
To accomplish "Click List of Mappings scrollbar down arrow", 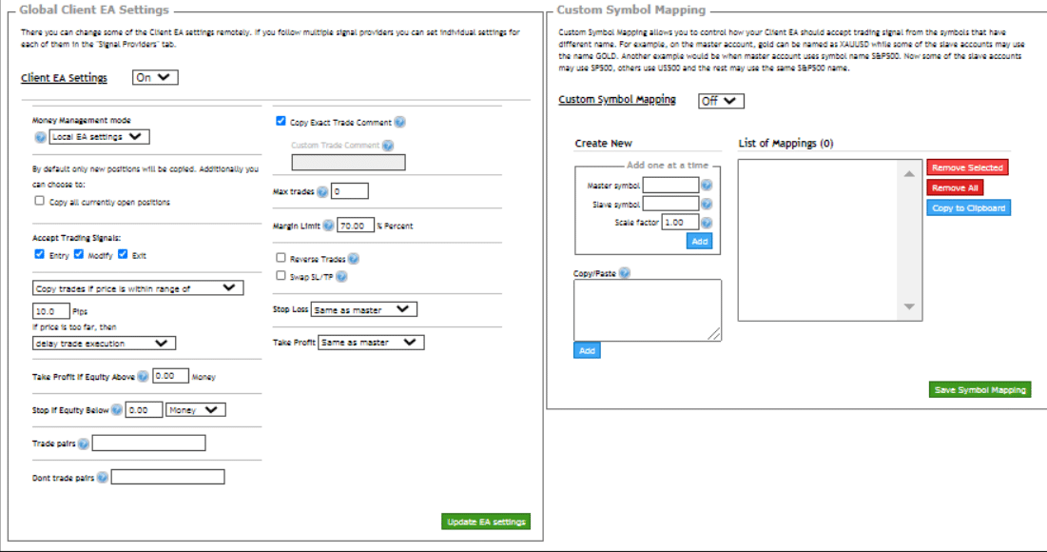I will coord(909,306).
